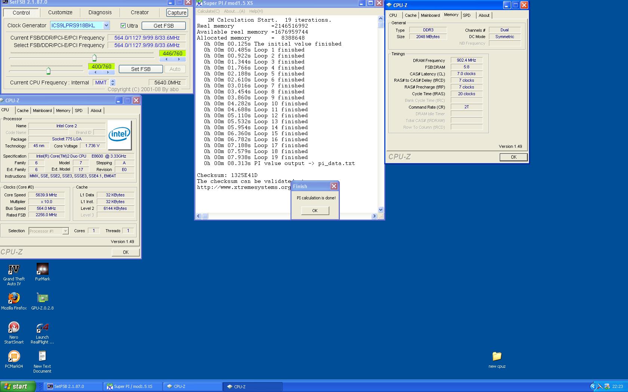628x392 pixels.
Task: Open Cache tab in CPU-Z CPU window
Action: point(23,111)
